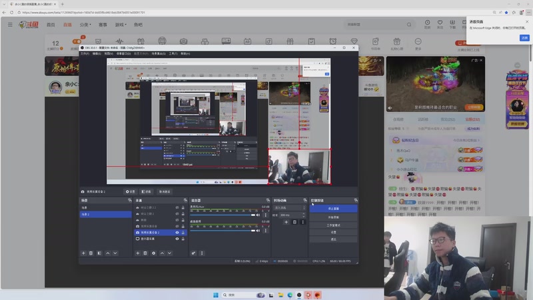Toggle visibility of 视频采集设备 2 source

pos(177,232)
